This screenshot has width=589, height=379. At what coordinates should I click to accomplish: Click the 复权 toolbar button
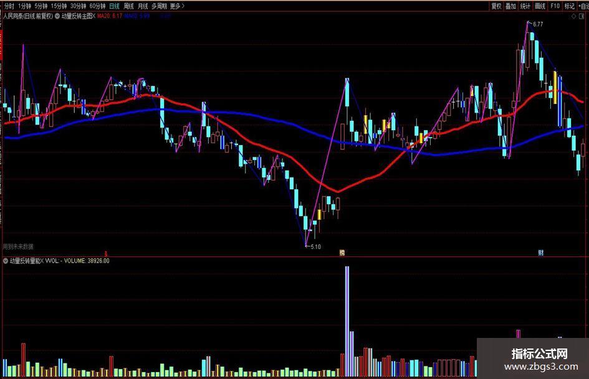tap(496, 6)
